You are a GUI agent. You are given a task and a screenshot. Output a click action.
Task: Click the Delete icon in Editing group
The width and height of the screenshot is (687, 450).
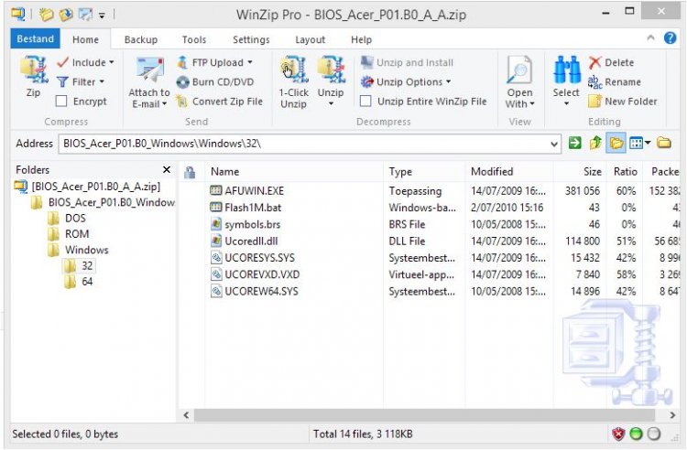coord(595,62)
